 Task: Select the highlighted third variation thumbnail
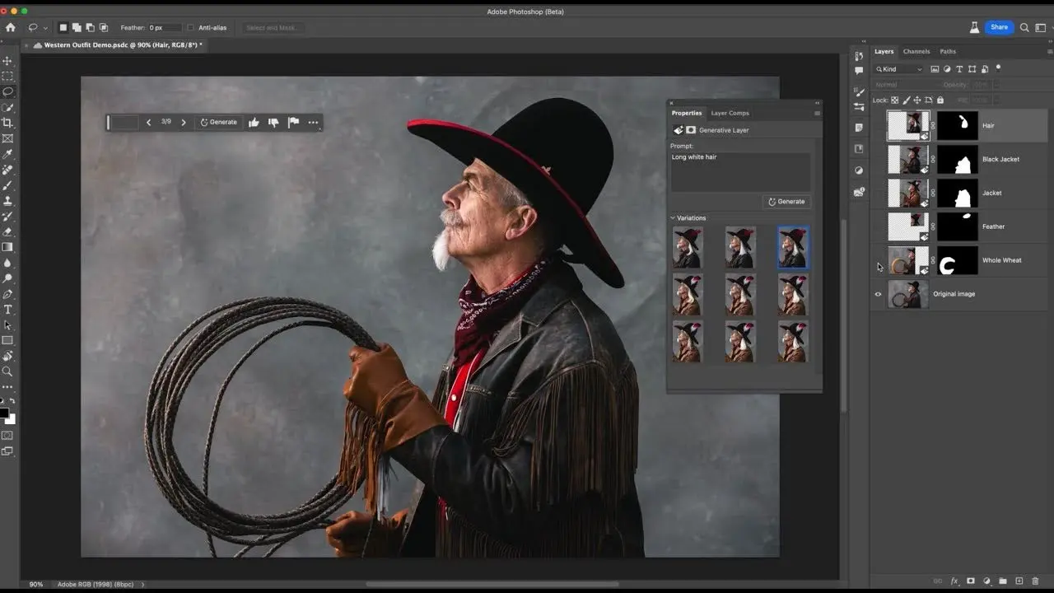click(x=793, y=248)
